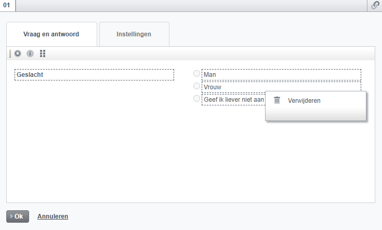Click the "Annuleren" link
The height and width of the screenshot is (230, 382).
click(x=52, y=217)
